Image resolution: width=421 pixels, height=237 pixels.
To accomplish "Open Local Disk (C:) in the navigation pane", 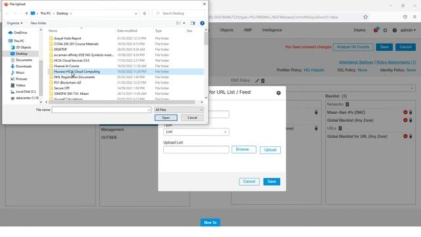I will (23, 92).
